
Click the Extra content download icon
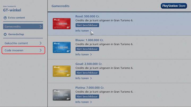5,18
